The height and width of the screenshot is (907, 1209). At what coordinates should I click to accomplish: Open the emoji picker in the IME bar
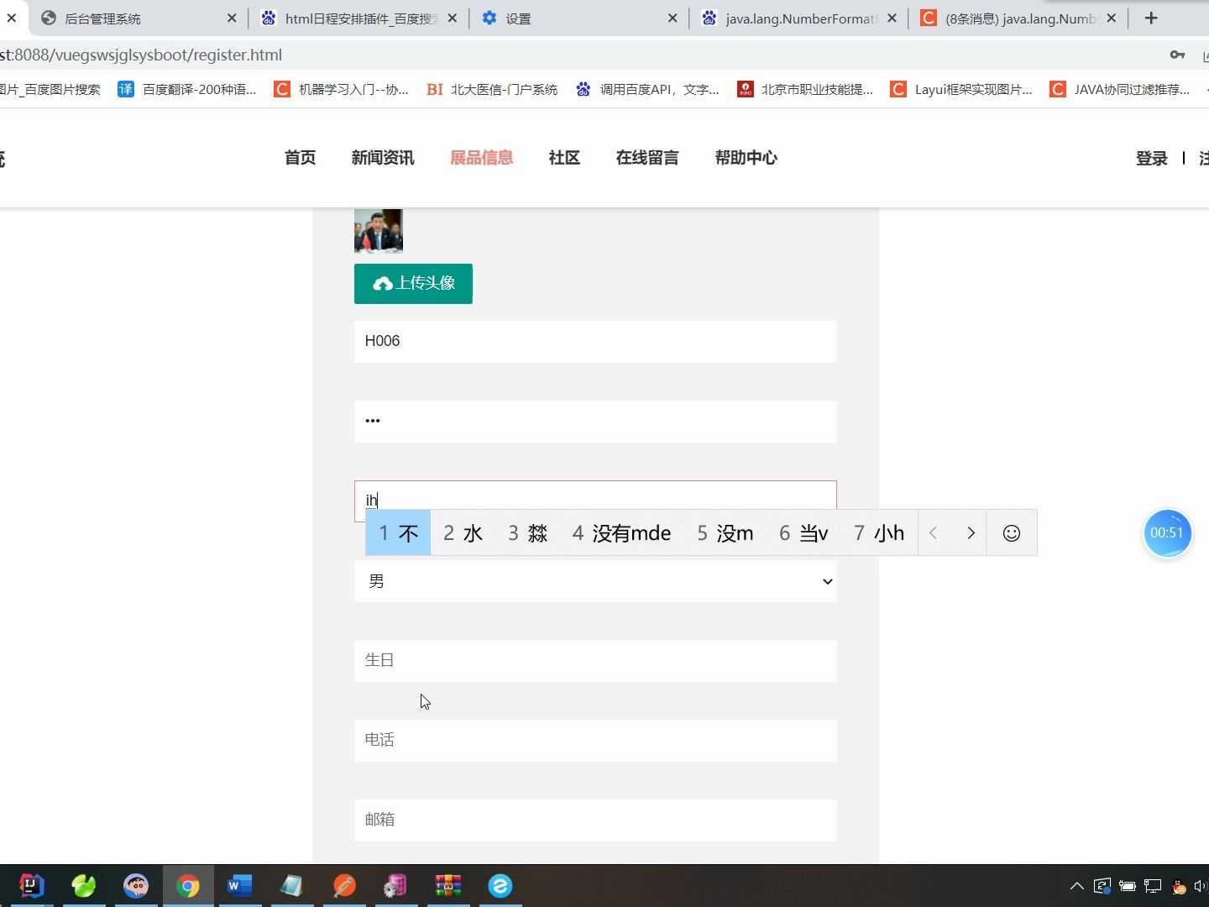point(1011,532)
